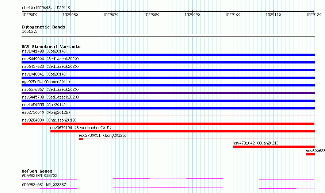
Task: Click the nsv1054555 (Coe2014) label
Action: [44, 105]
